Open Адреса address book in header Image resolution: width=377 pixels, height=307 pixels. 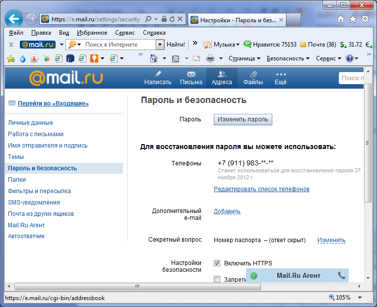pyautogui.click(x=222, y=78)
